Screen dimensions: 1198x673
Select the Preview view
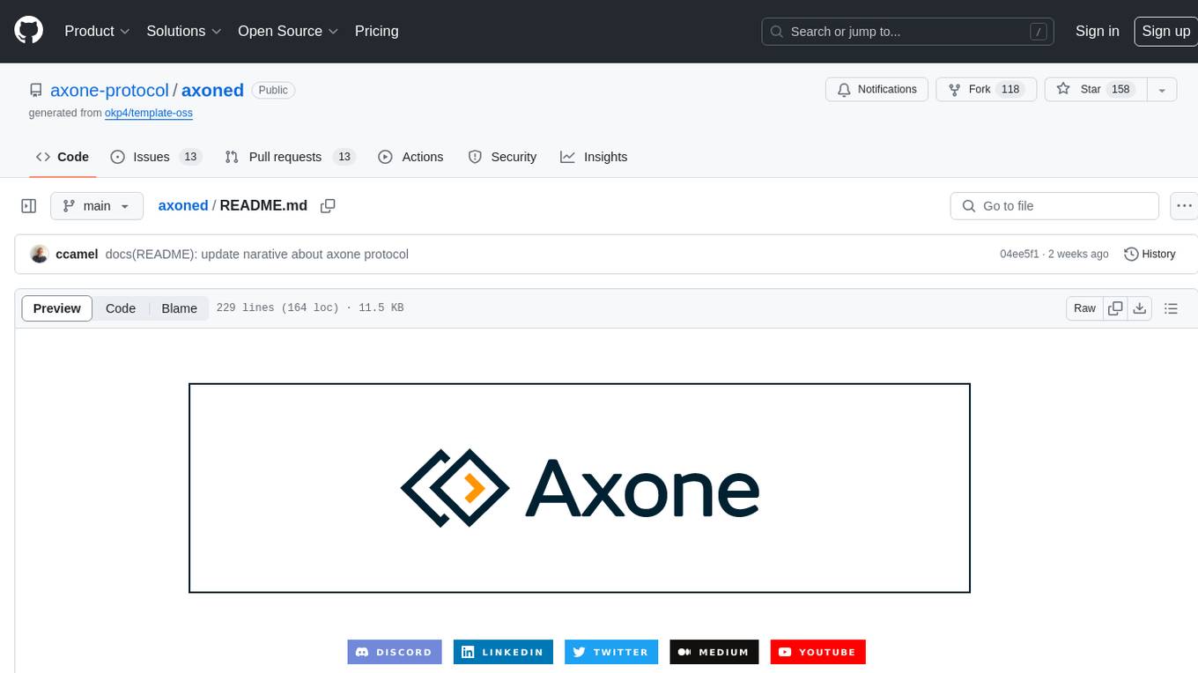point(57,308)
